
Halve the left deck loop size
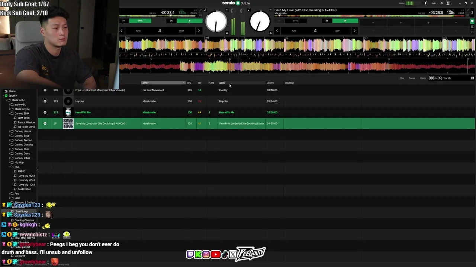(121, 31)
